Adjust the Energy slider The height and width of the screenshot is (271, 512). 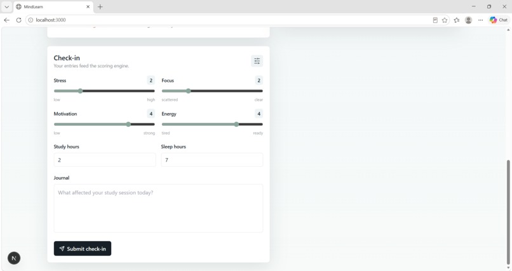pyautogui.click(x=212, y=124)
